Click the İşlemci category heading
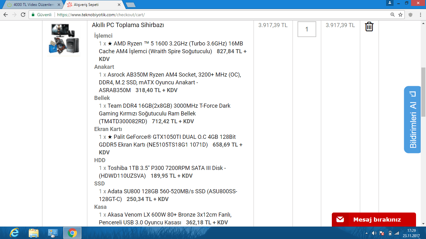The image size is (426, 239). click(103, 36)
